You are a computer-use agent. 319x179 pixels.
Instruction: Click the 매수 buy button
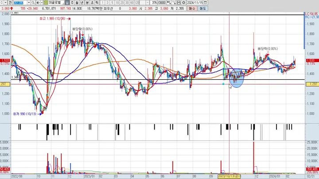[192, 8]
